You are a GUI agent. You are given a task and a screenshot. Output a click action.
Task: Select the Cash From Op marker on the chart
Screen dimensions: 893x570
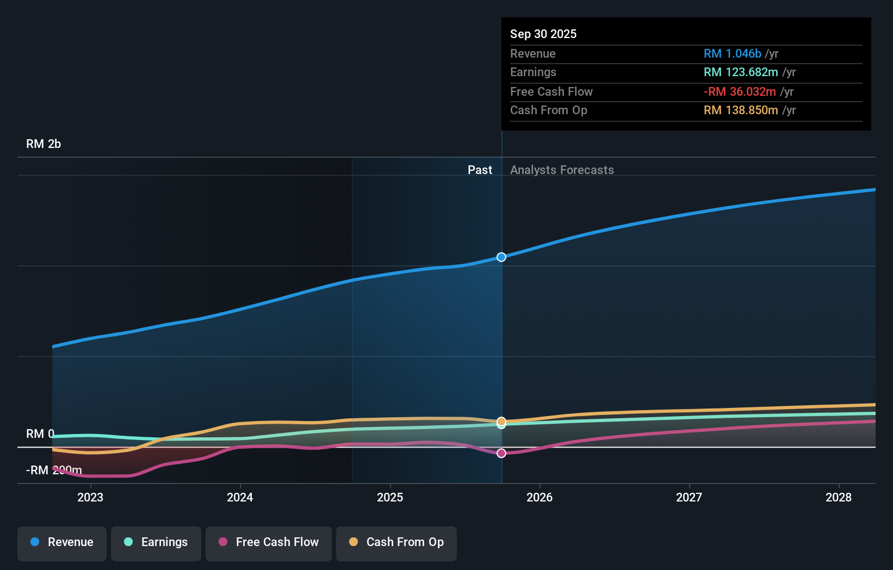(501, 420)
